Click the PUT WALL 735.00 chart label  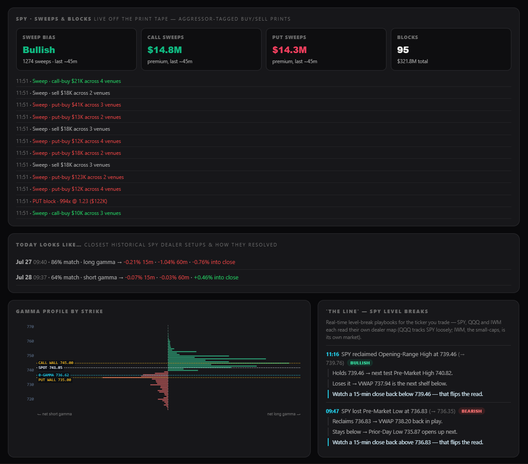point(55,380)
